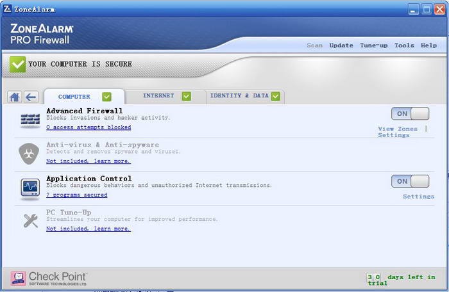Click the Home icon button
Viewport: 449px width, 292px height.
14,97
